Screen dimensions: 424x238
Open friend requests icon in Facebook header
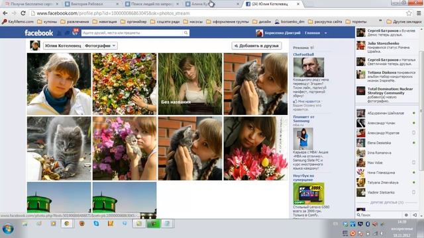(60, 33)
